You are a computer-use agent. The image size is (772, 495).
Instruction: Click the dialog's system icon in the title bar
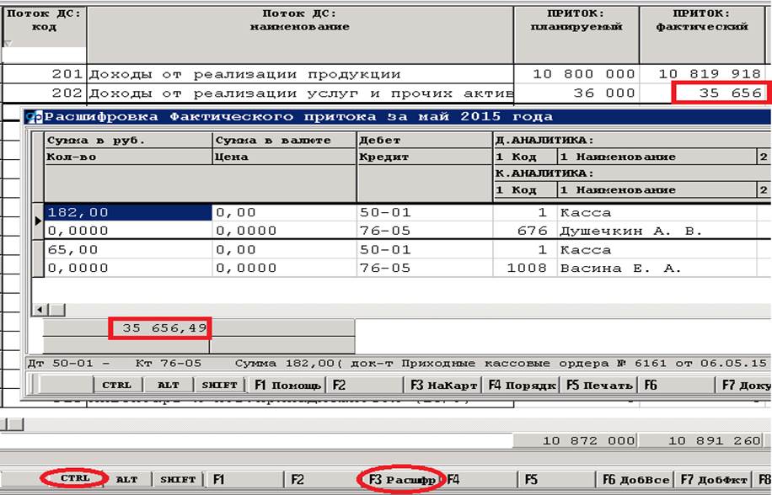[33, 117]
